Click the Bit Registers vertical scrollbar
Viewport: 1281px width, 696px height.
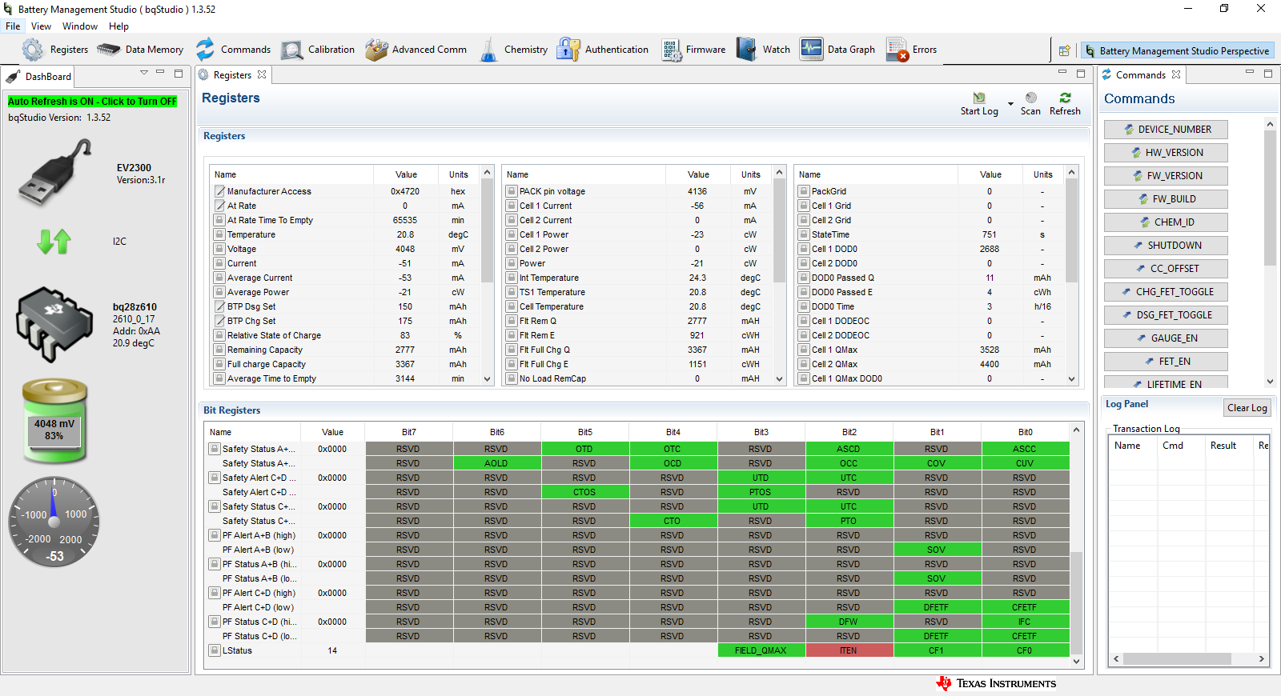pyautogui.click(x=1077, y=602)
